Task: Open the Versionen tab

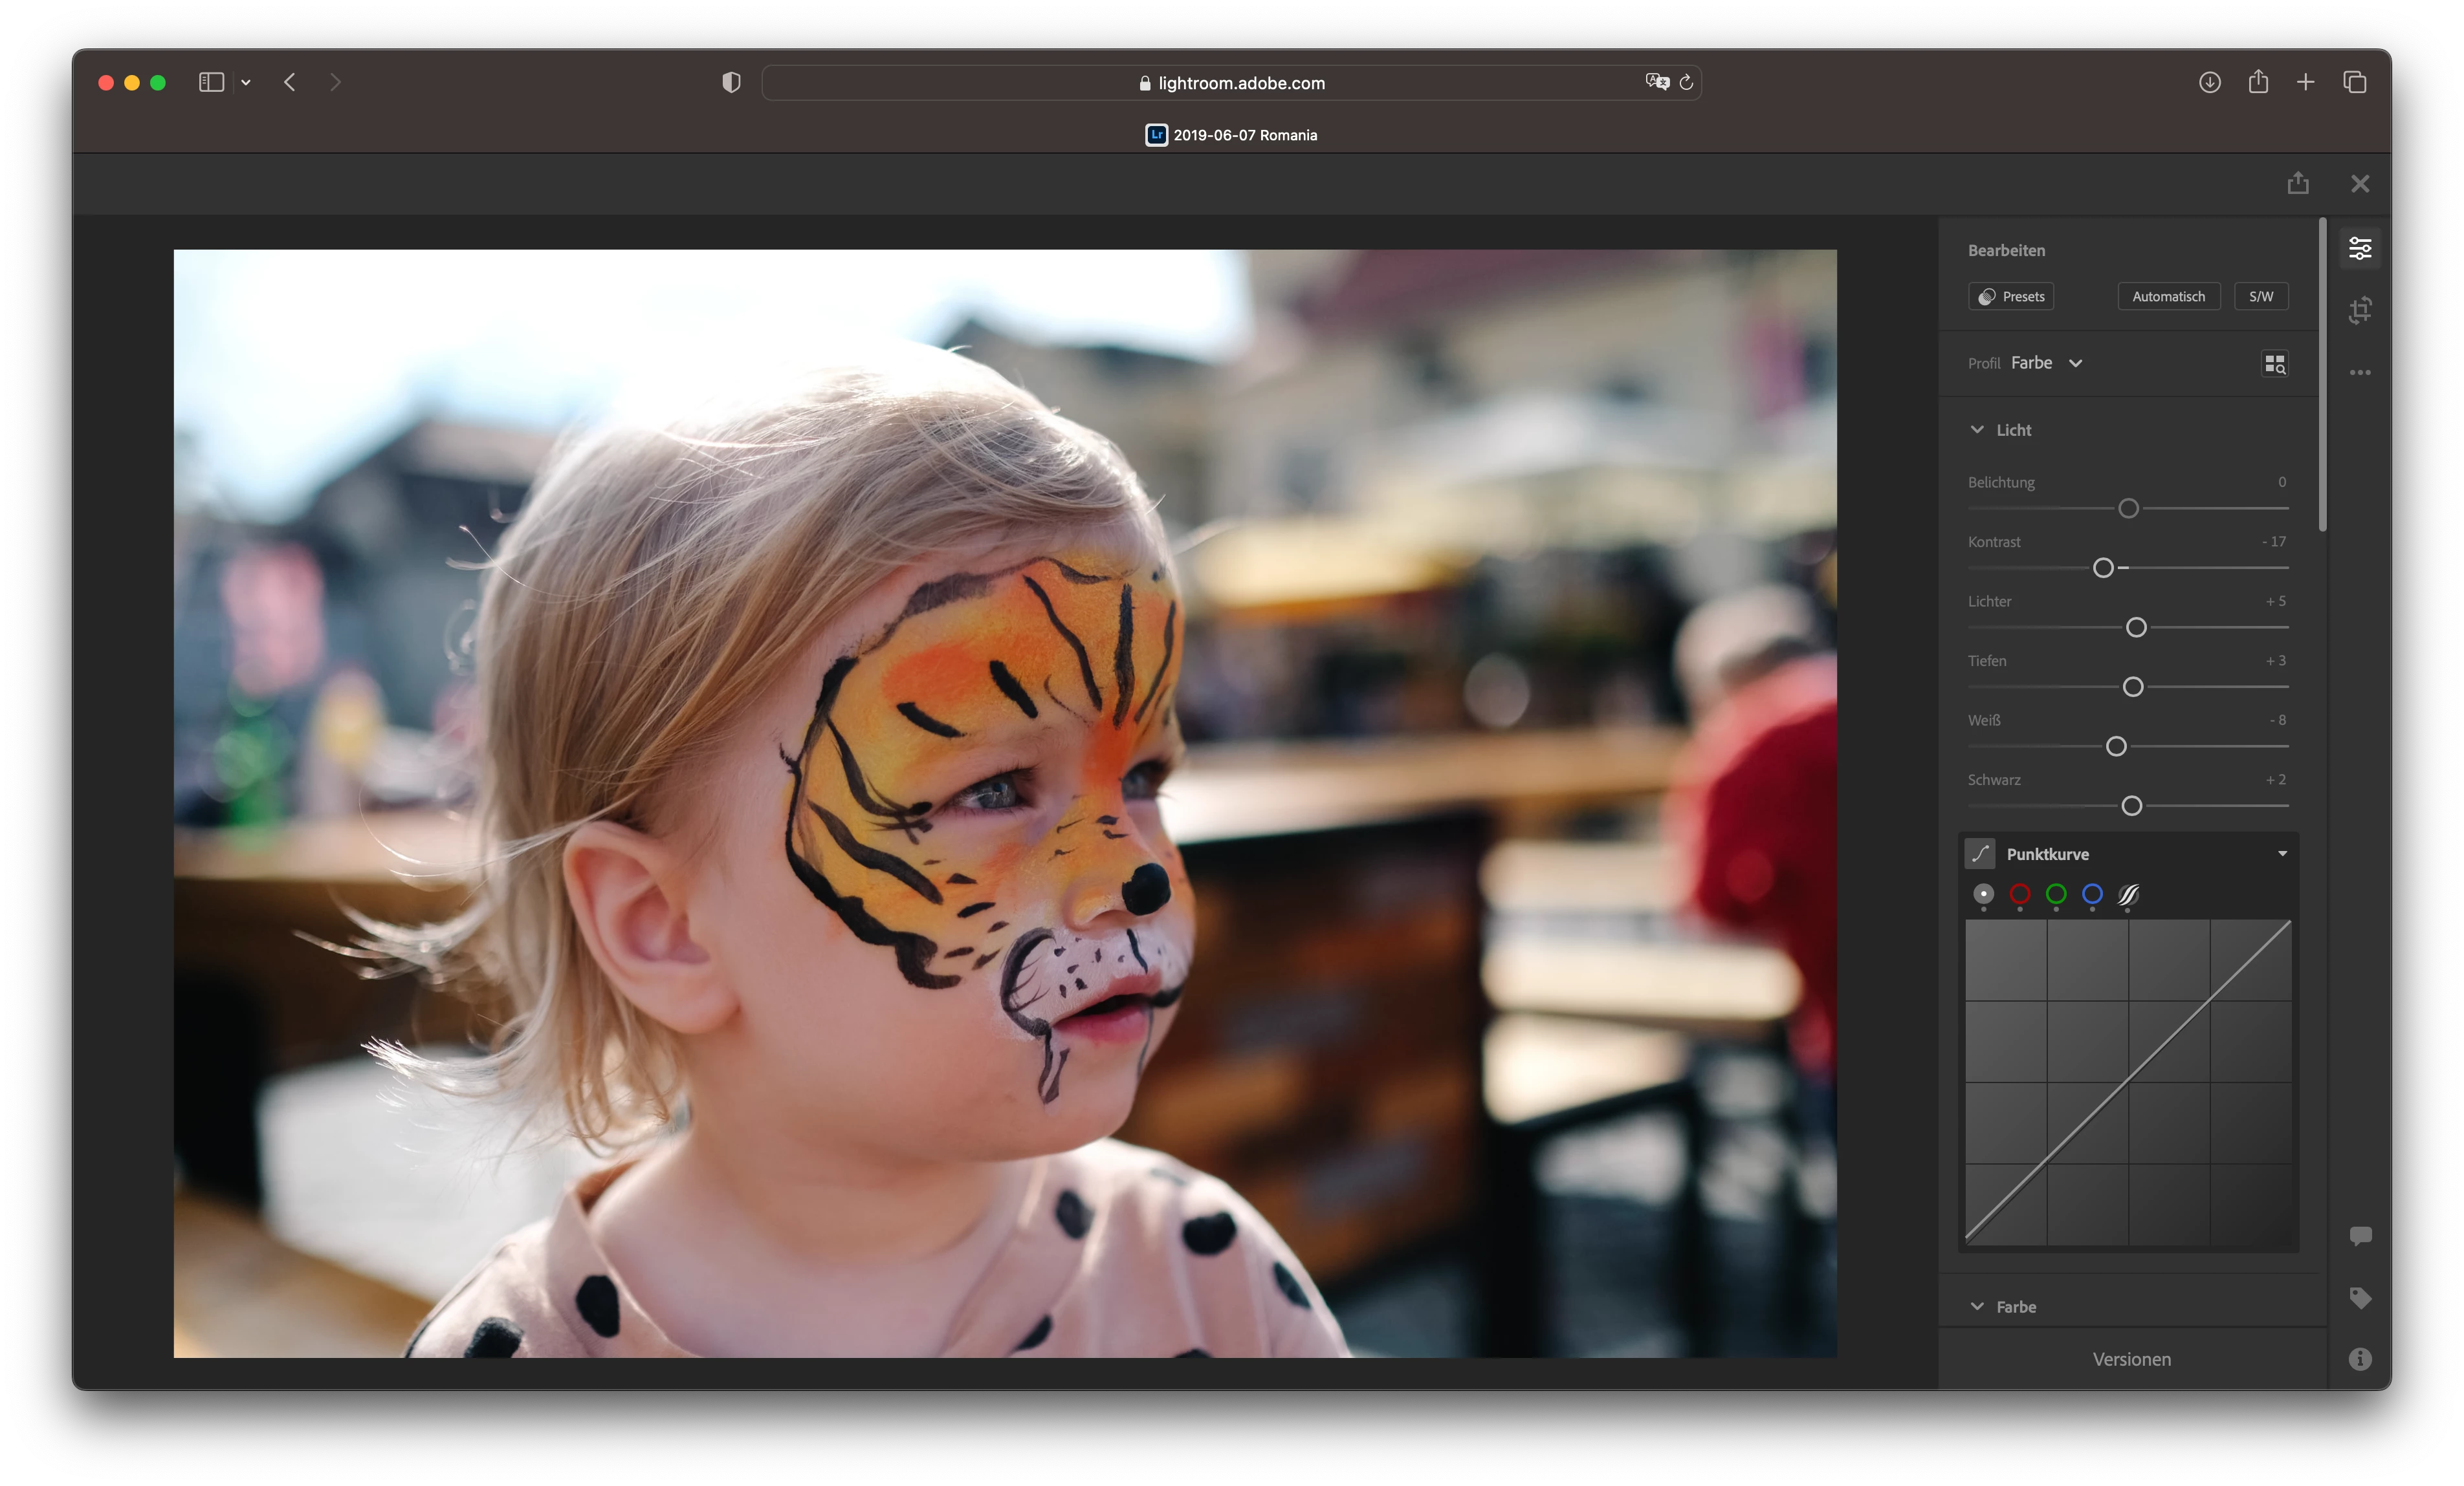Action: [2131, 1359]
